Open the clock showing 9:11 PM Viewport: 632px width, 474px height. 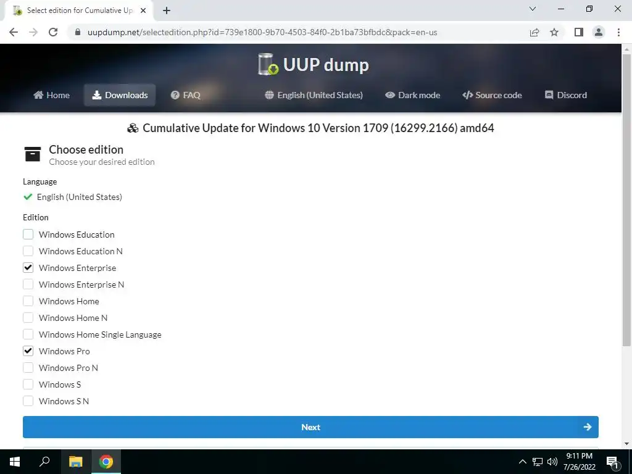[579, 462]
